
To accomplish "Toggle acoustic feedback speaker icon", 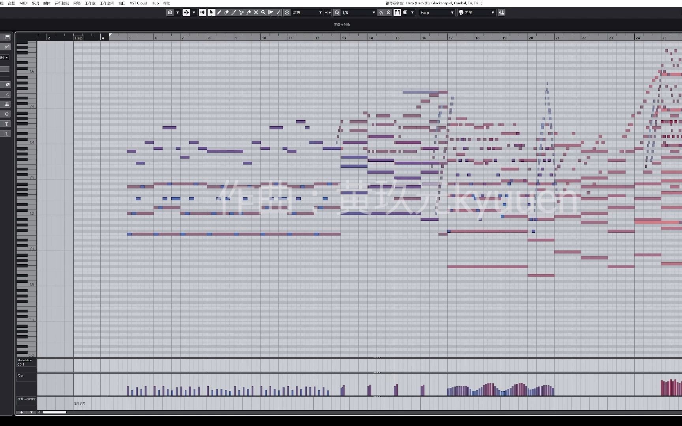I will pyautogui.click(x=202, y=13).
